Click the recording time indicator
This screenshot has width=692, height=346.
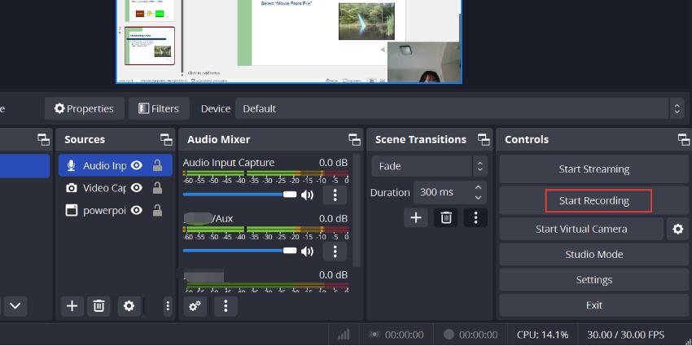click(470, 335)
